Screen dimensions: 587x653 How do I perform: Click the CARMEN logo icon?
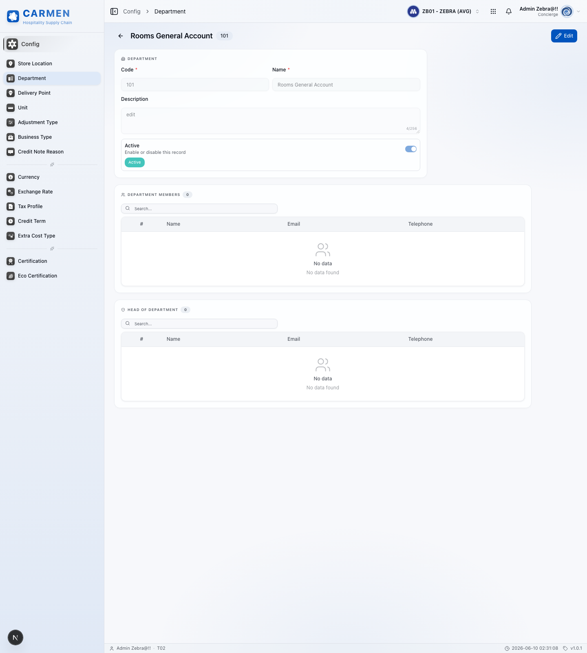[x=13, y=17]
